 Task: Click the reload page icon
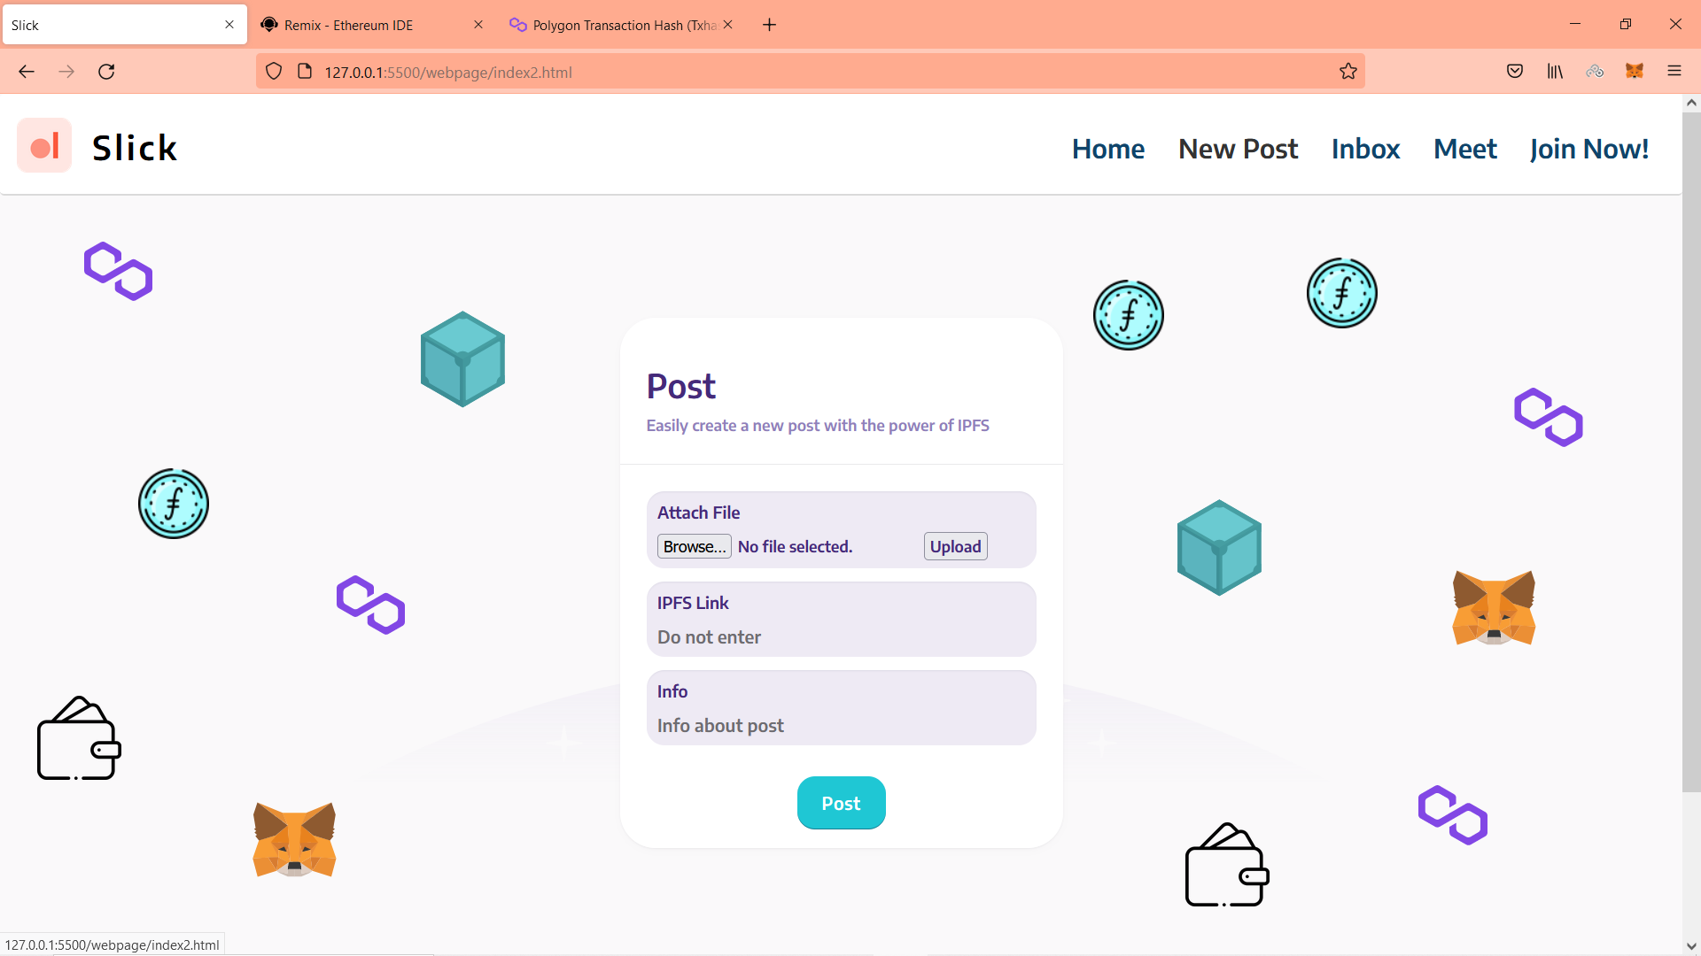click(x=106, y=71)
